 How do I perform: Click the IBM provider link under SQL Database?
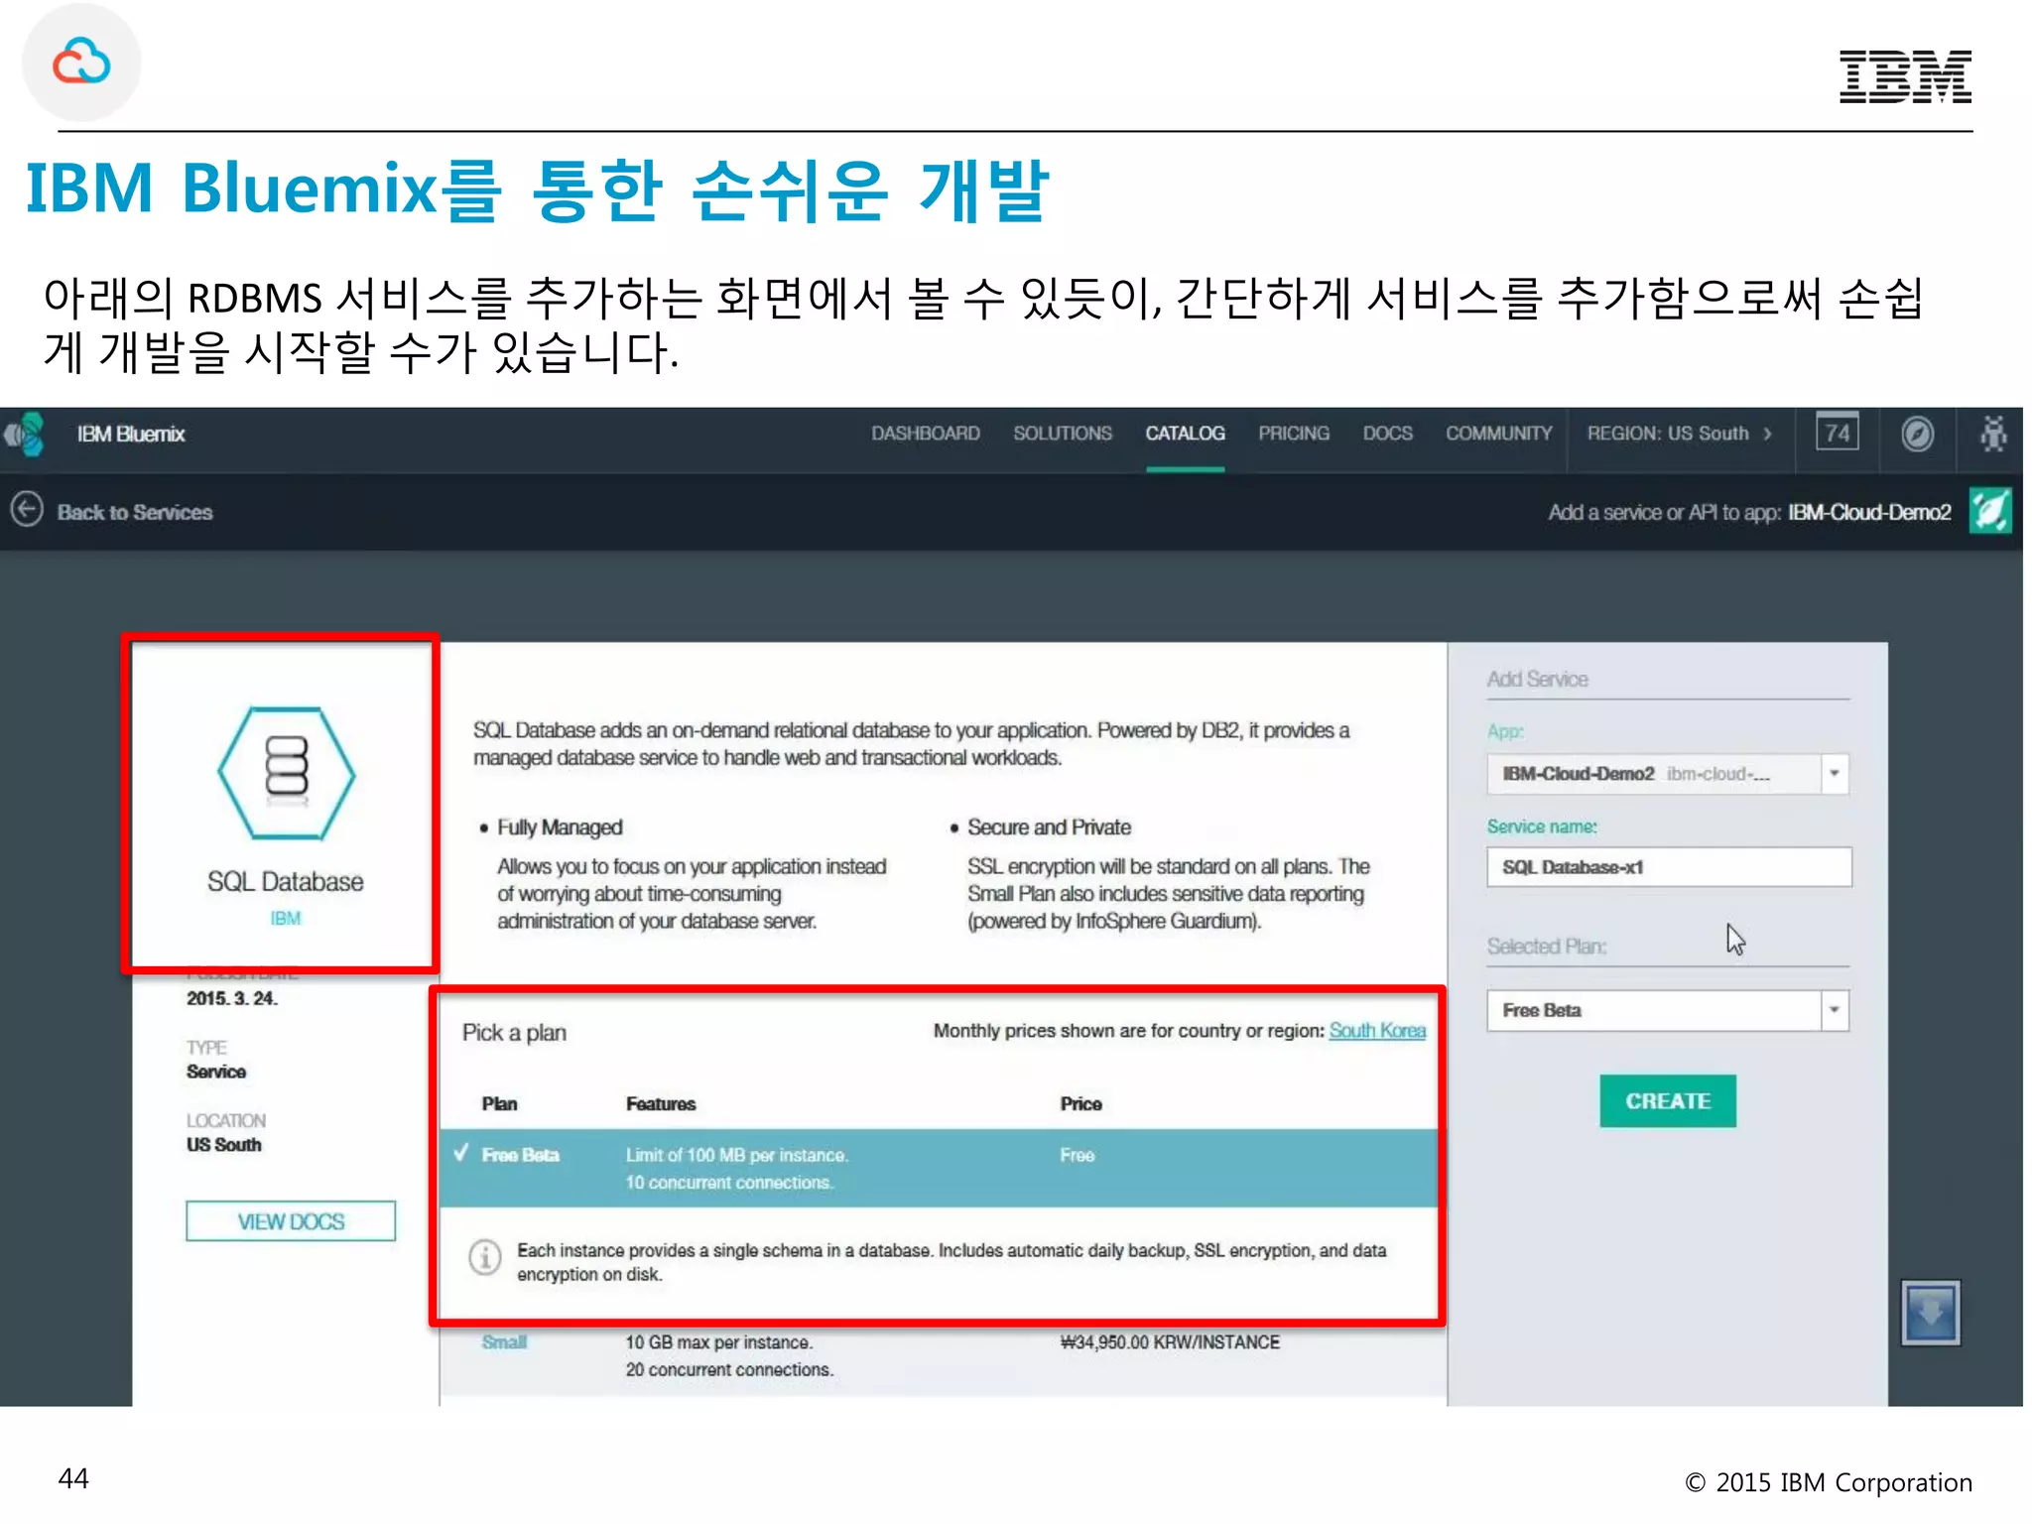point(286,919)
